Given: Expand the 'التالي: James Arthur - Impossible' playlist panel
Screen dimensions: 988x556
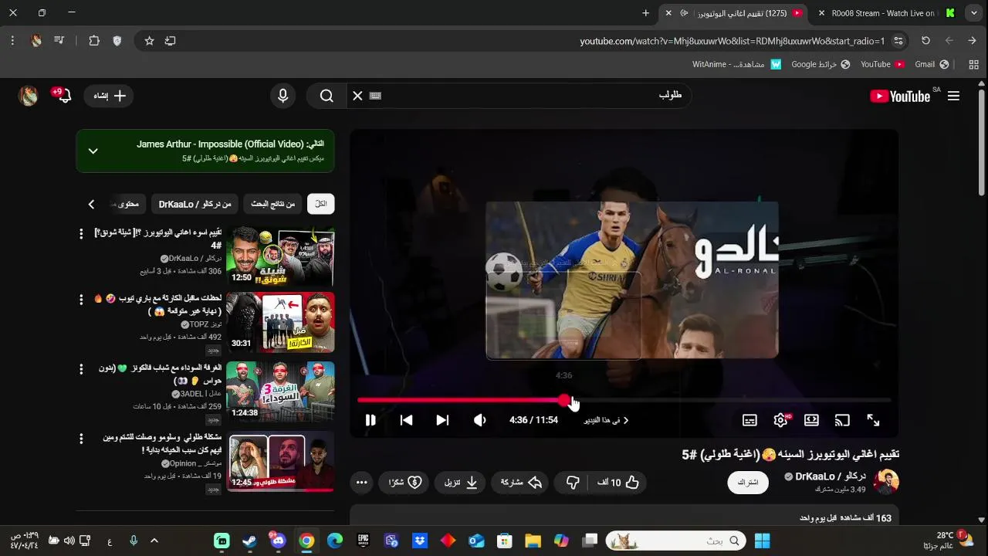Looking at the screenshot, I should [93, 151].
